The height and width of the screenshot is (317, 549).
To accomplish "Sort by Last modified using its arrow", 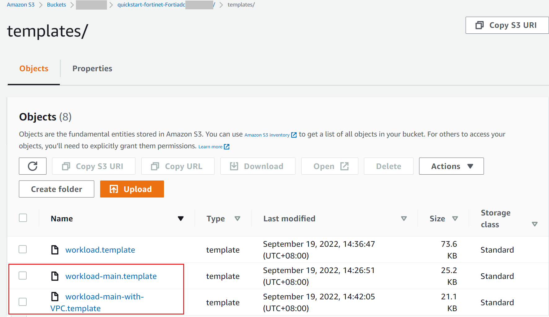I will click(404, 219).
